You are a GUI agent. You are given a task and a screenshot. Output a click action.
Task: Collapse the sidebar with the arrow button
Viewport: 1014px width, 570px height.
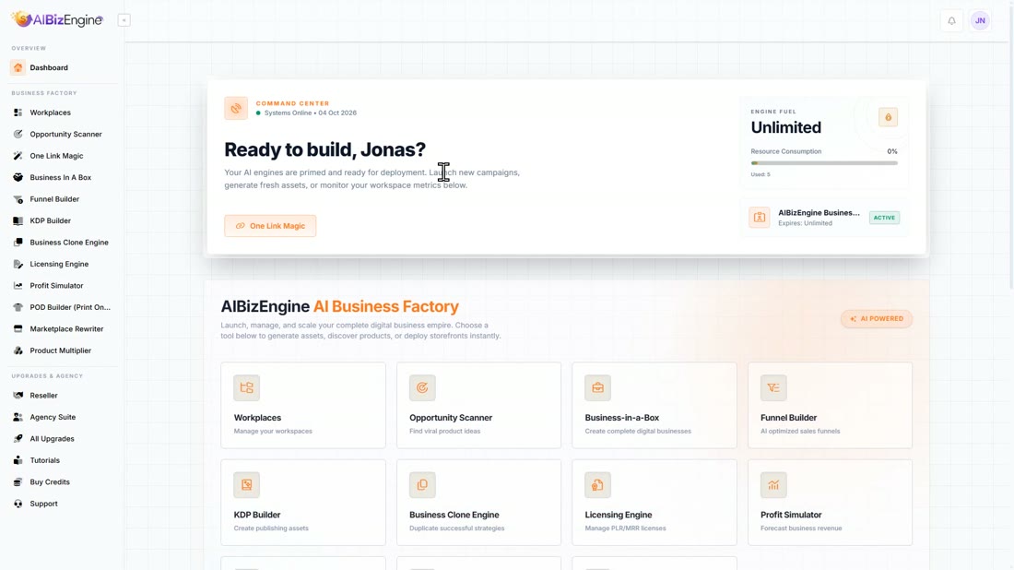pos(124,20)
